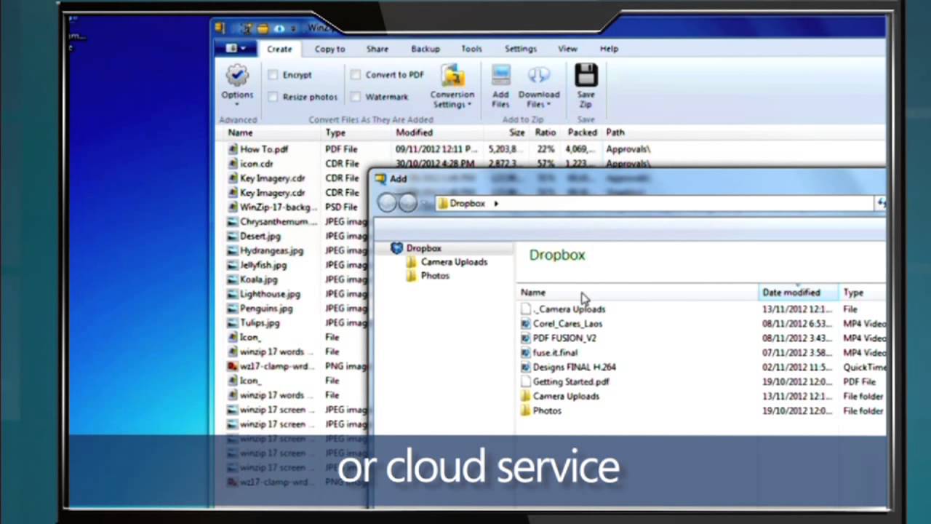This screenshot has height=524, width=931.
Task: Open the Options button in the ribbon
Action: pyautogui.click(x=237, y=85)
